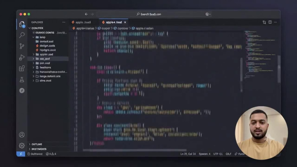Open the rpdigre.cort file
297x167 pixels.
(48, 50)
